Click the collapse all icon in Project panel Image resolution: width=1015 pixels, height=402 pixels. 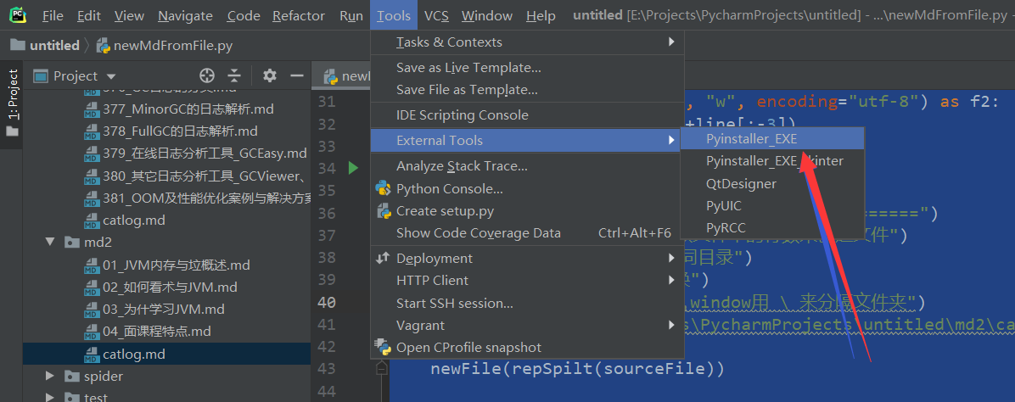[x=234, y=75]
